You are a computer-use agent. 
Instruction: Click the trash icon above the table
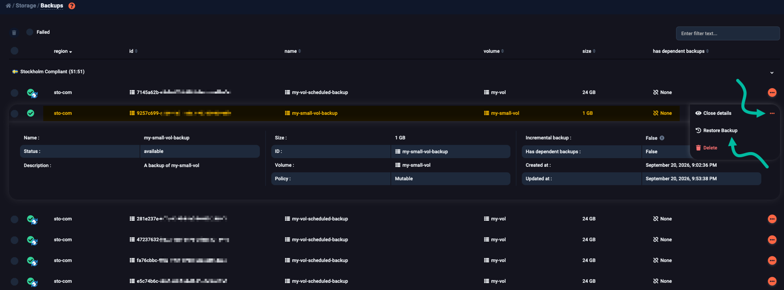click(x=14, y=33)
